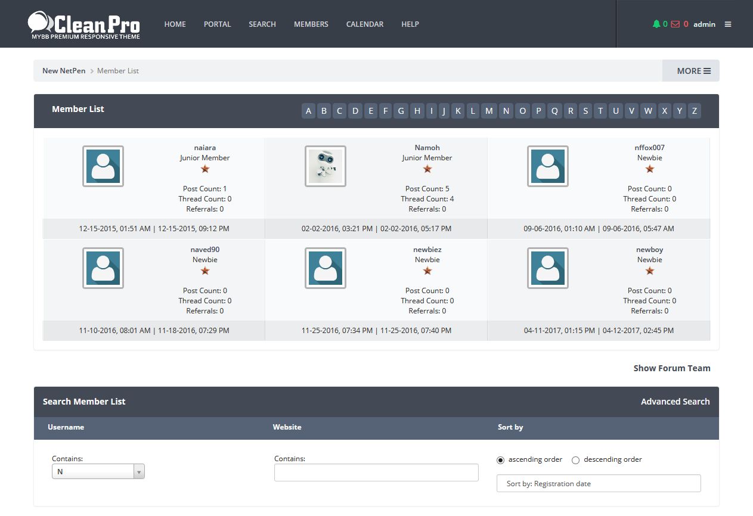Open the username Contains dropdown
753x516 pixels.
point(98,472)
